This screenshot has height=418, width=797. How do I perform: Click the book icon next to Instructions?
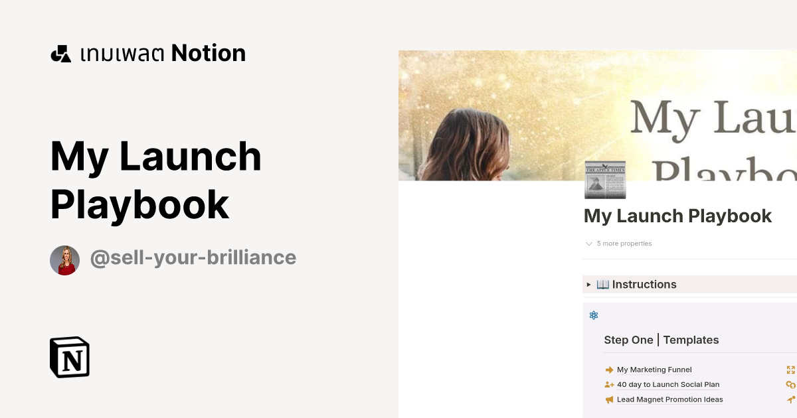click(602, 284)
